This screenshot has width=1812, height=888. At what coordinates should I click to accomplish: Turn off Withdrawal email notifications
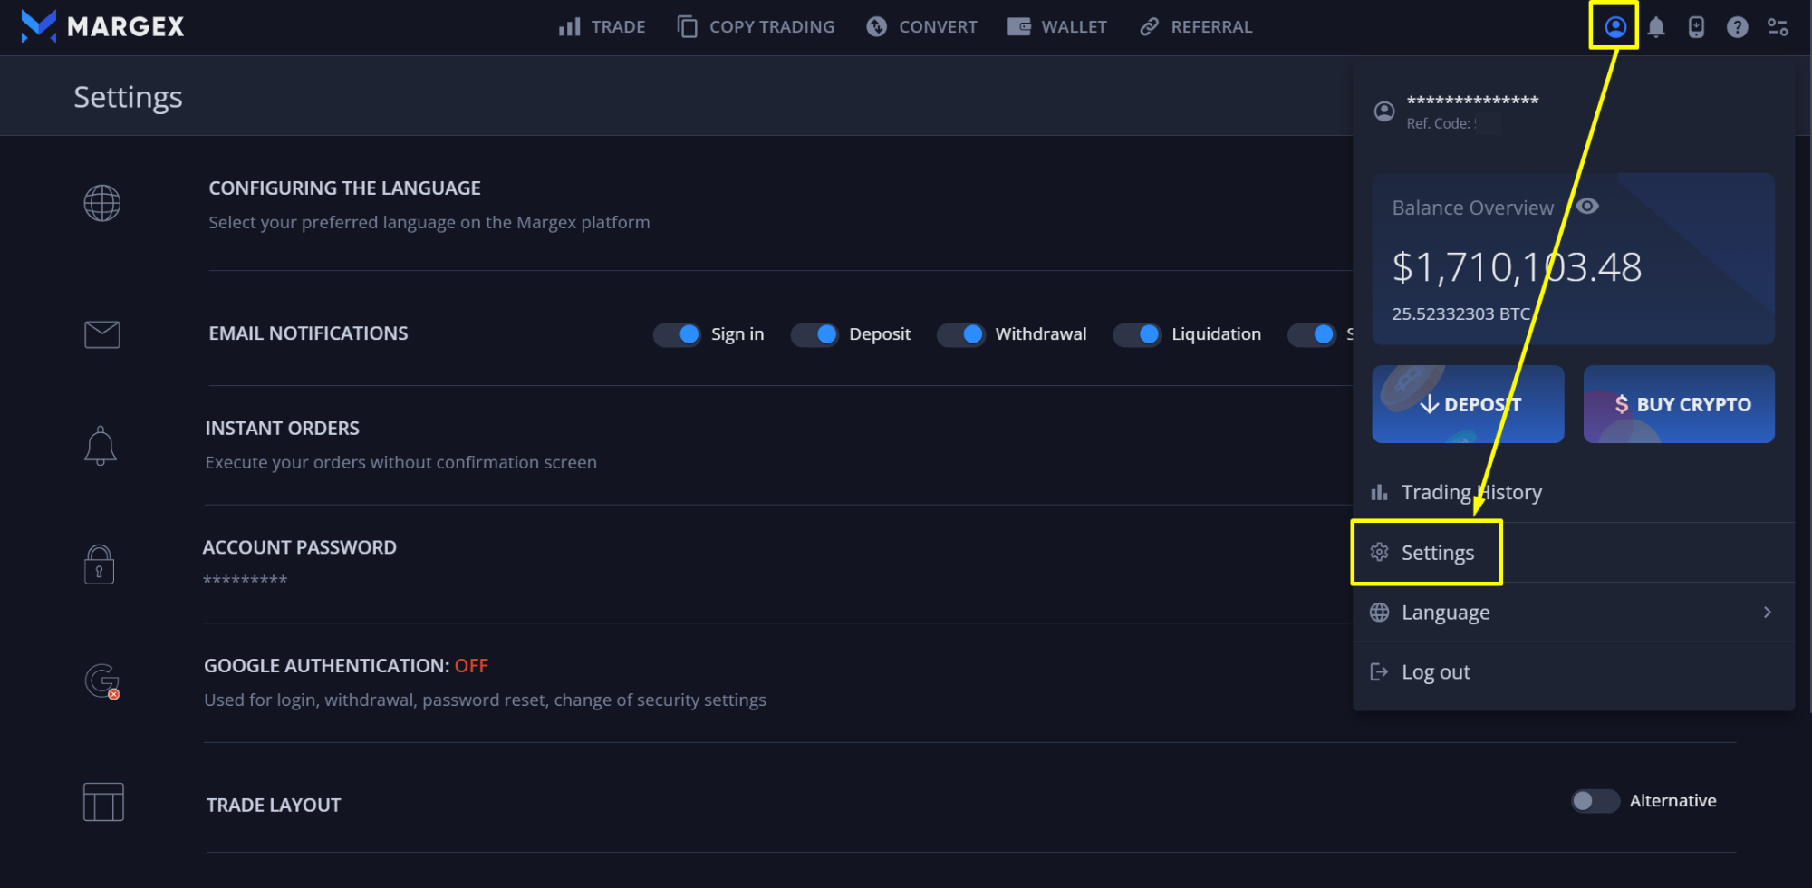click(960, 334)
